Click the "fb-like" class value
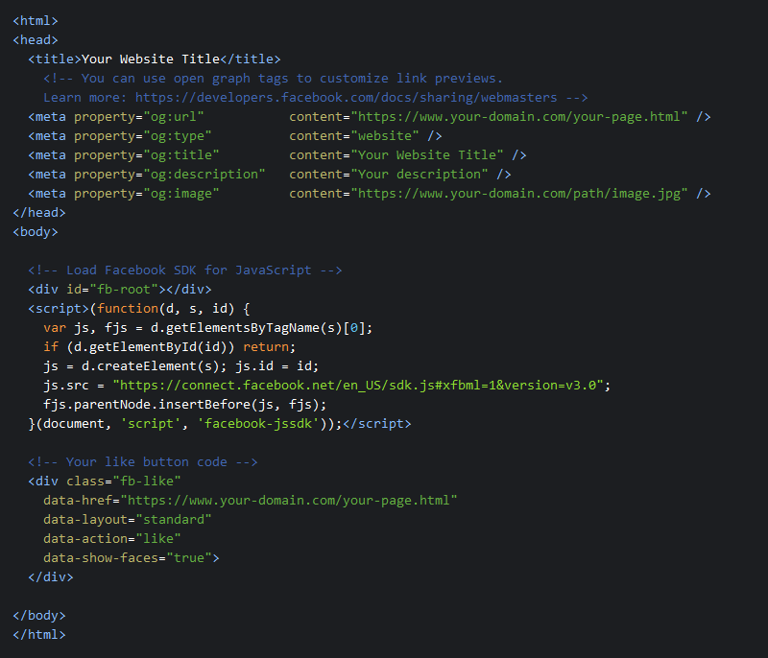Screen dimensions: 768x658 coord(147,482)
